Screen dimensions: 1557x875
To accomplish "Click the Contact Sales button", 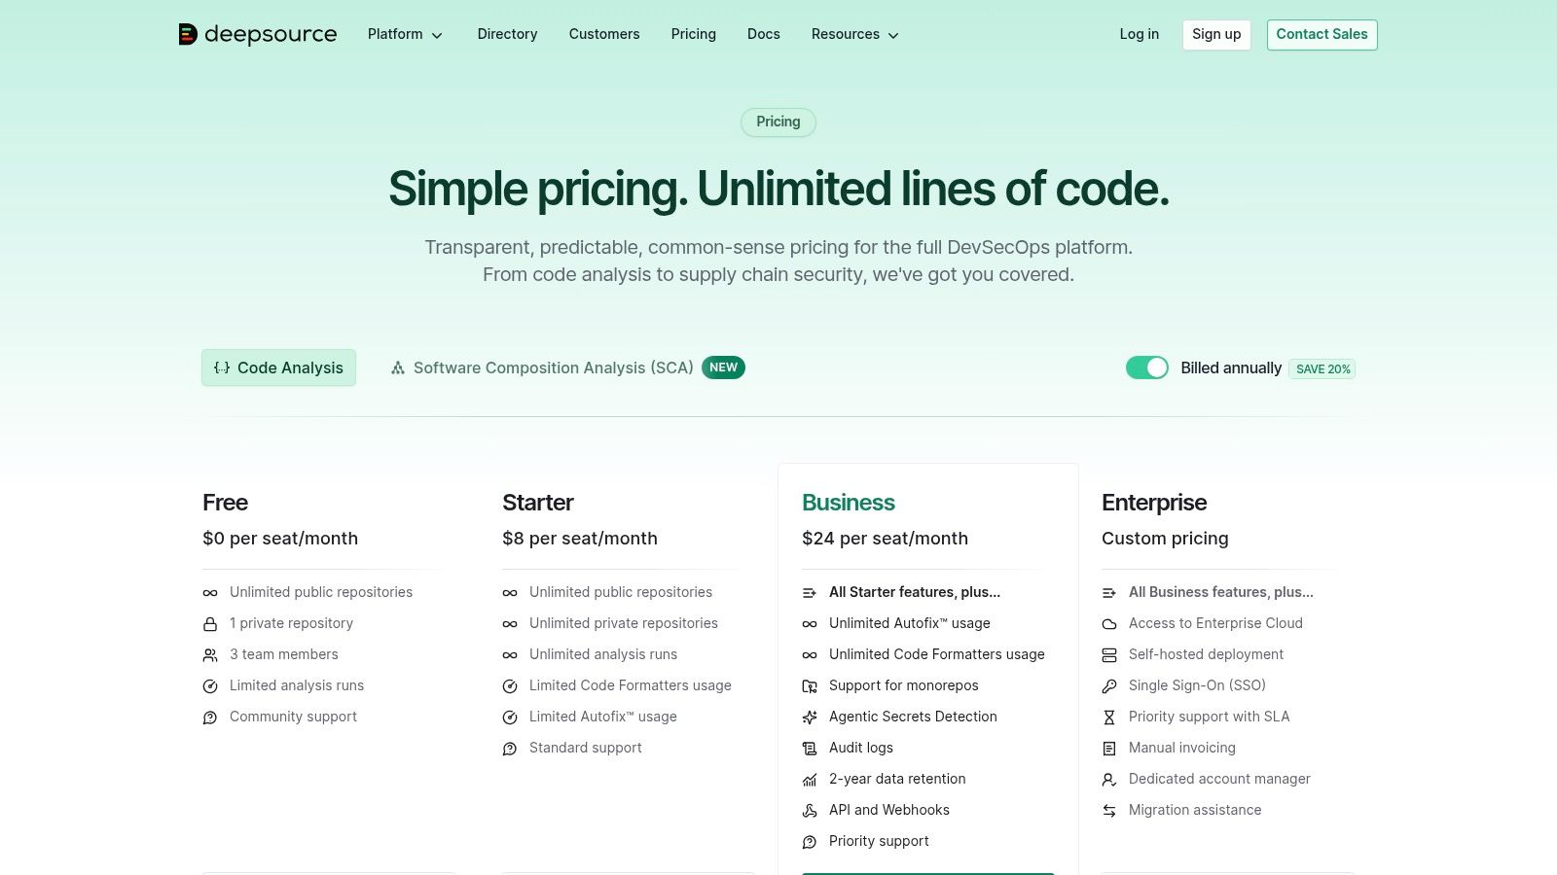I will coord(1322,35).
